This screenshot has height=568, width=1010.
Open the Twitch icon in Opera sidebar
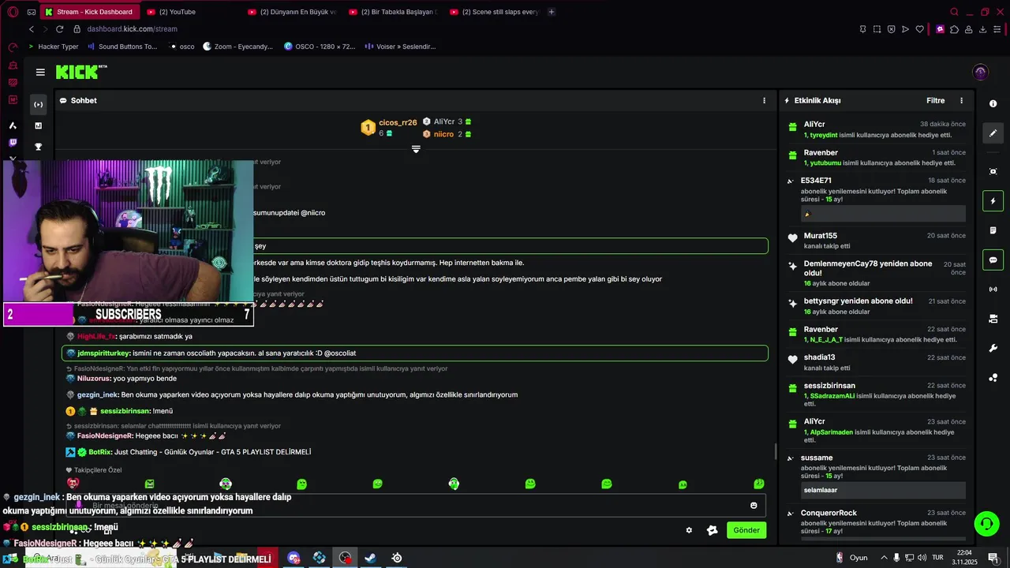(13, 143)
